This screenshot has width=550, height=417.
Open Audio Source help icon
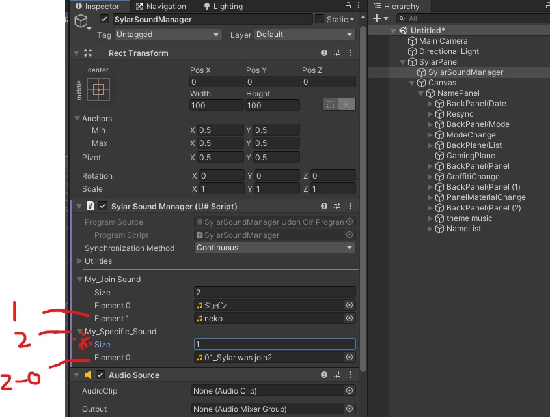(323, 375)
